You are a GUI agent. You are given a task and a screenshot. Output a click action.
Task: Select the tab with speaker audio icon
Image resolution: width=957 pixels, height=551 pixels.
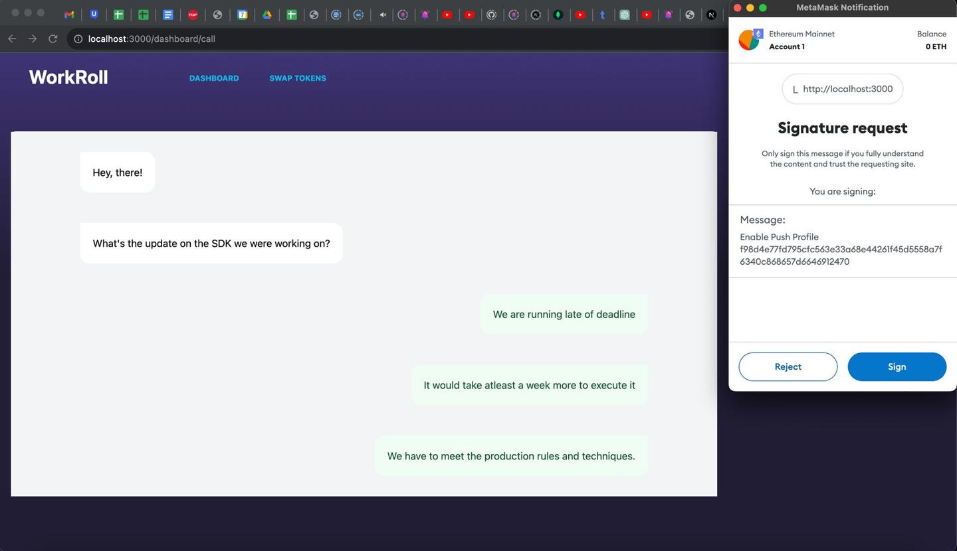[383, 14]
